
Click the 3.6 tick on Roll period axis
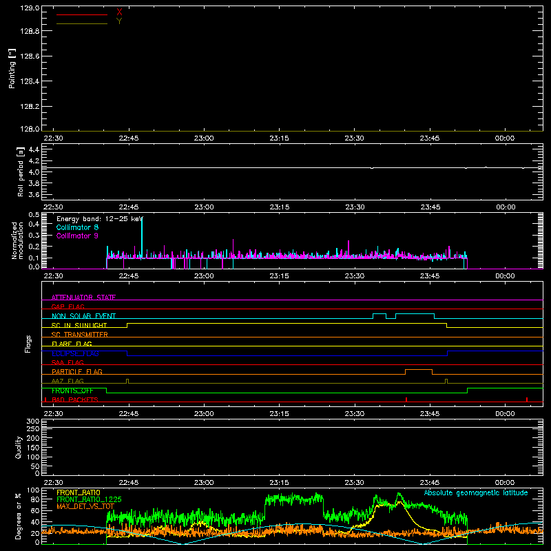tap(34, 194)
